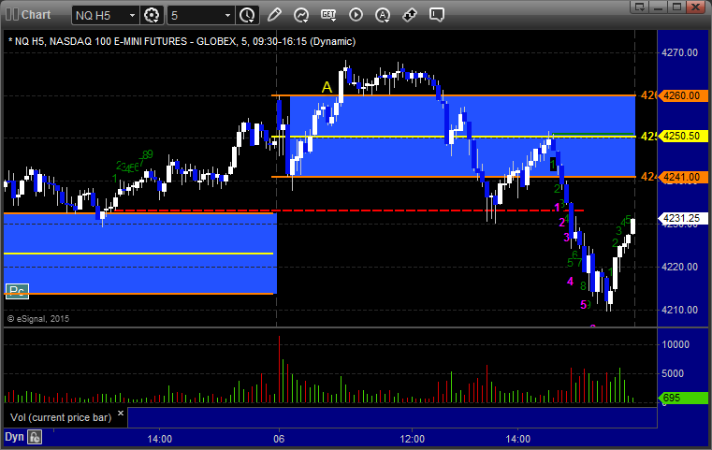This screenshot has height=450, width=712.
Task: Click the 10000 volume axis value
Action: coord(676,344)
